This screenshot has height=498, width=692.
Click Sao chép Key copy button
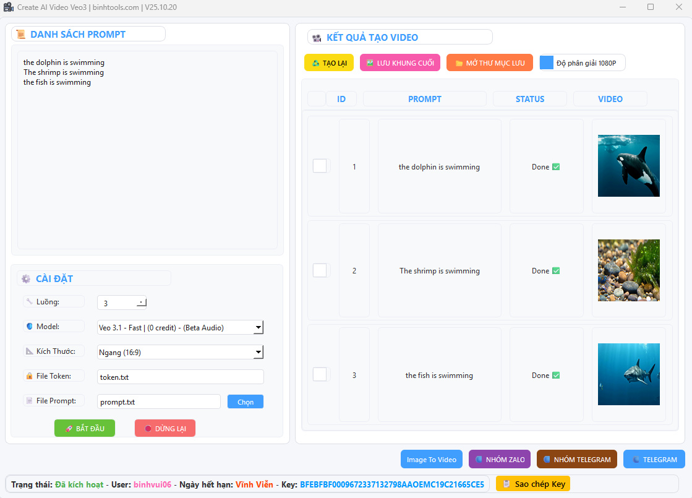[x=533, y=484]
